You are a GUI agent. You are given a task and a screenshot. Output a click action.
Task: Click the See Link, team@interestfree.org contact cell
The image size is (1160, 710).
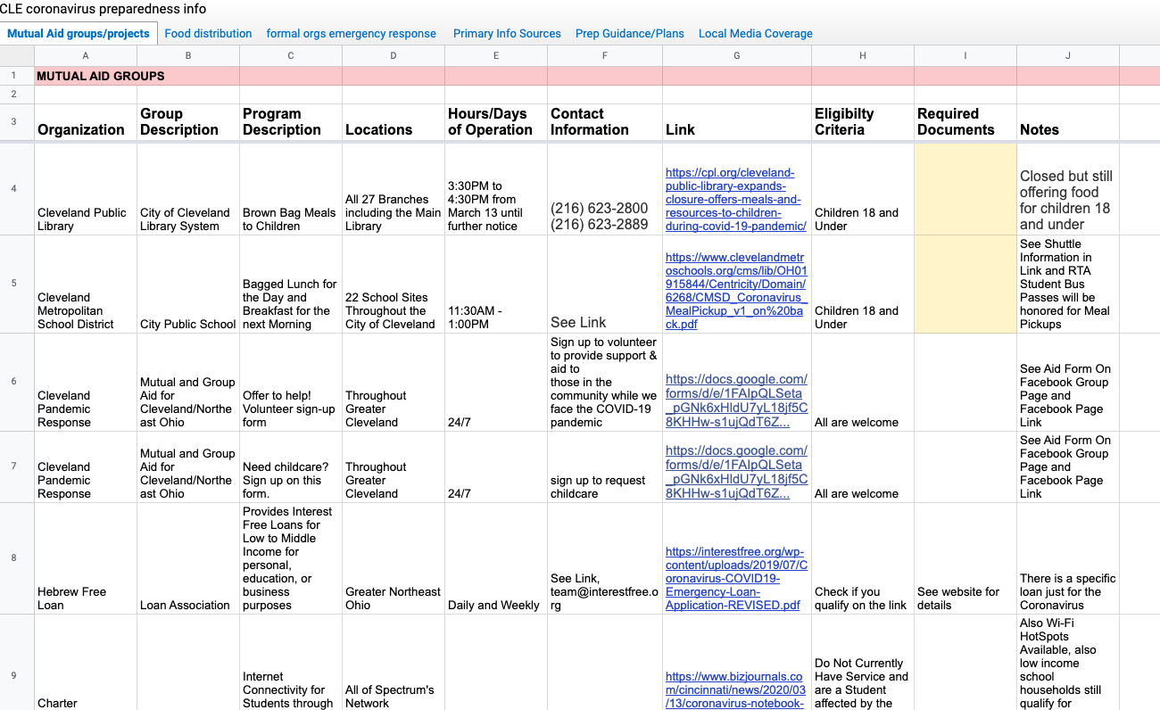click(x=605, y=558)
